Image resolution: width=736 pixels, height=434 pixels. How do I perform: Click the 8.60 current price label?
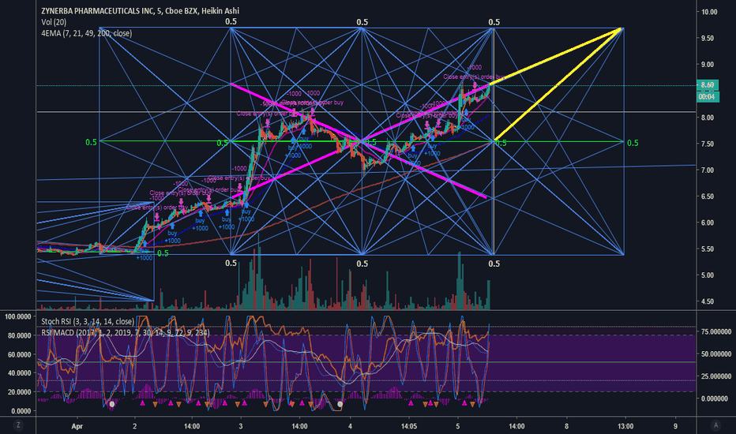coord(707,85)
